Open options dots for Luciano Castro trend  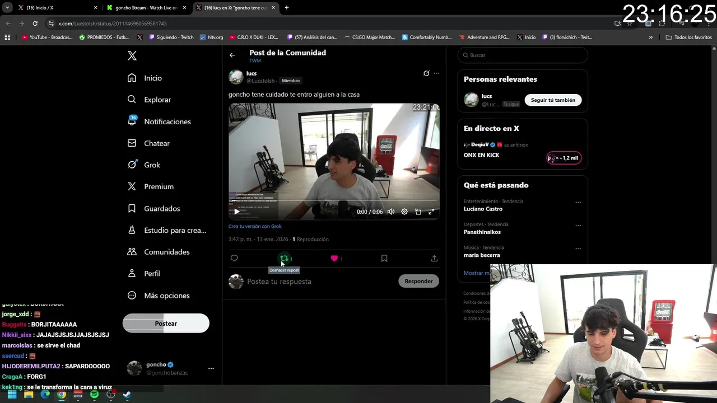[578, 203]
